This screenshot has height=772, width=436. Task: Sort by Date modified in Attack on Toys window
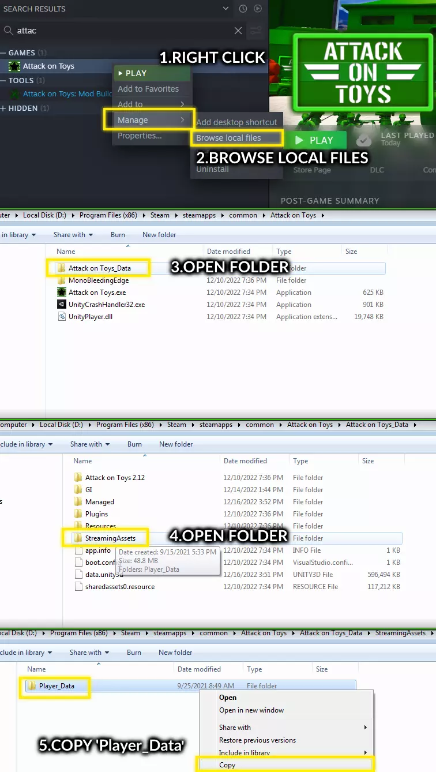(x=228, y=252)
